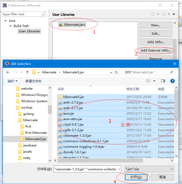Click the search magnifier icon
The image size is (182, 184).
tap(171, 72)
